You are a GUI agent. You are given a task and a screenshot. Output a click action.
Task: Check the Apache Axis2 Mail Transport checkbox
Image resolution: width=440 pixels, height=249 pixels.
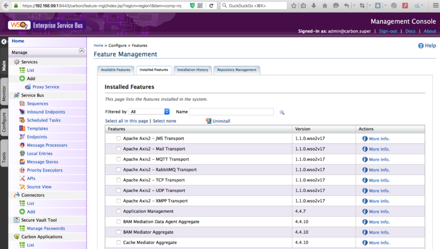[118, 148]
